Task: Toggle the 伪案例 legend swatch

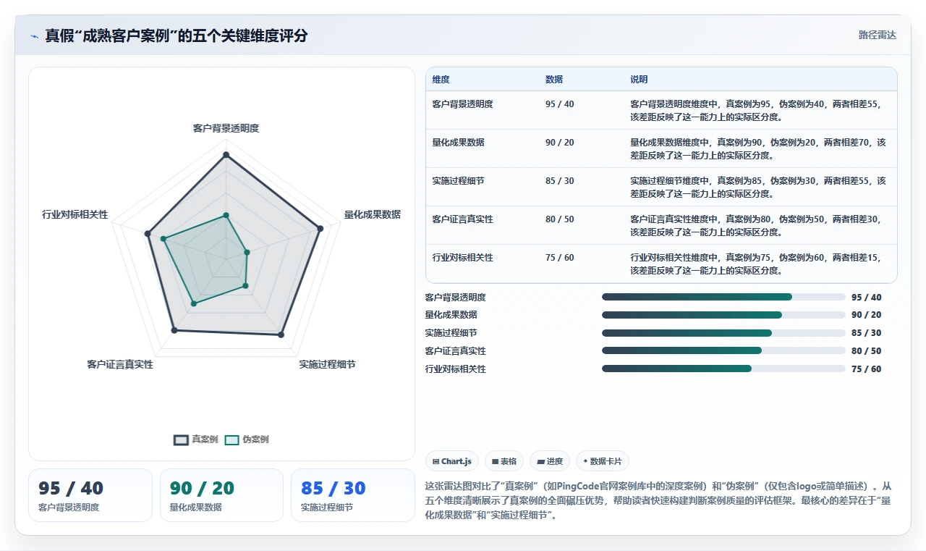Action: point(231,439)
